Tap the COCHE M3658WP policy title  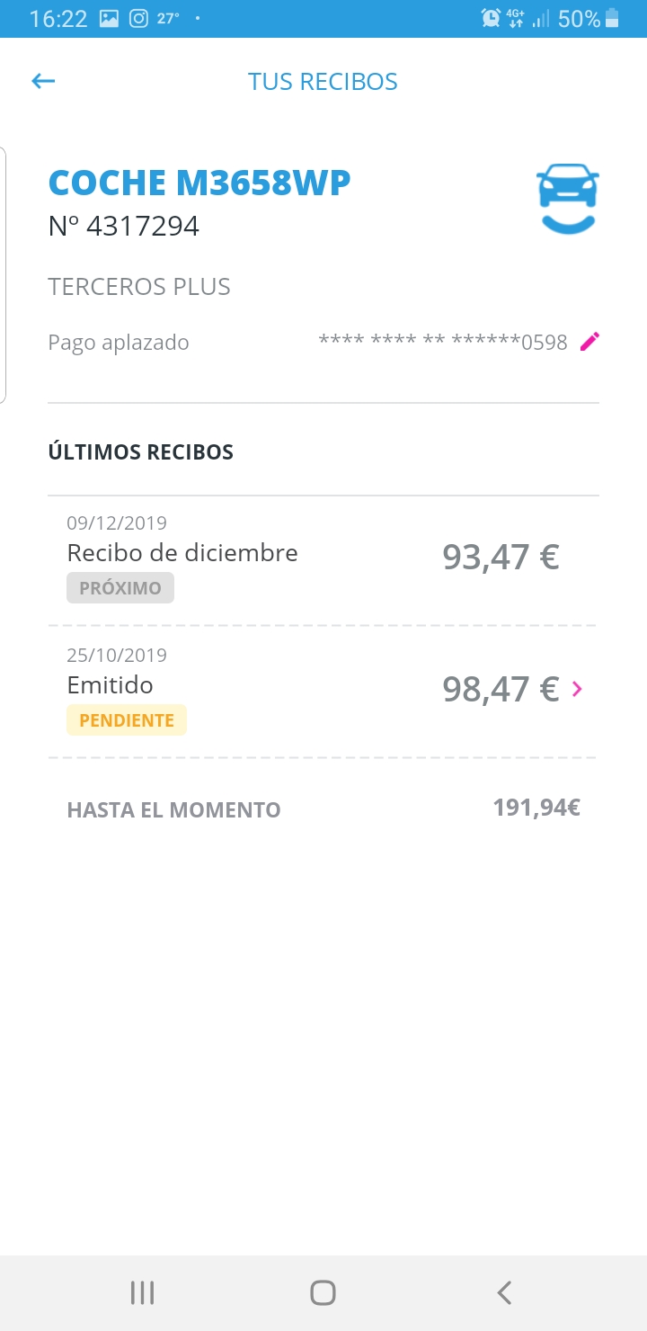(x=199, y=183)
